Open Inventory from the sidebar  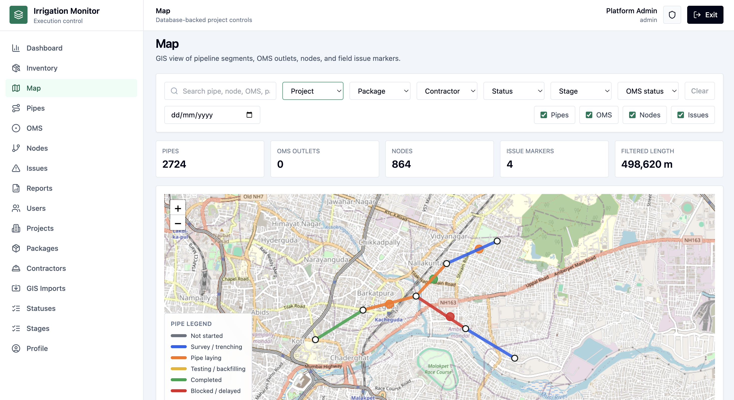pos(71,68)
